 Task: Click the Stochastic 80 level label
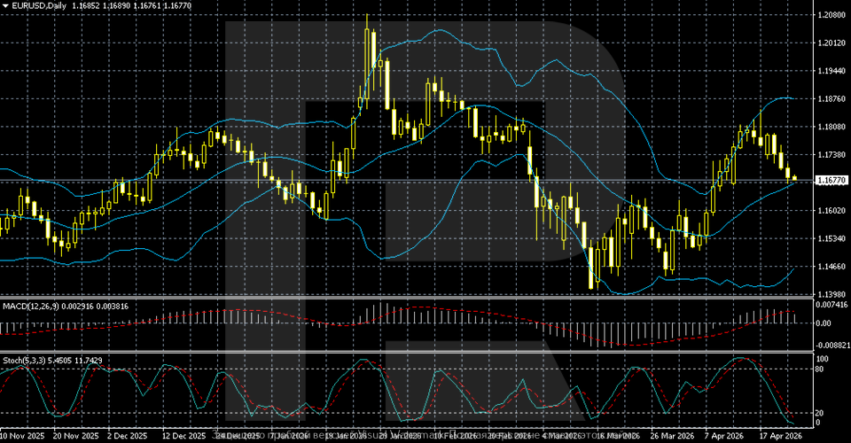[820, 368]
